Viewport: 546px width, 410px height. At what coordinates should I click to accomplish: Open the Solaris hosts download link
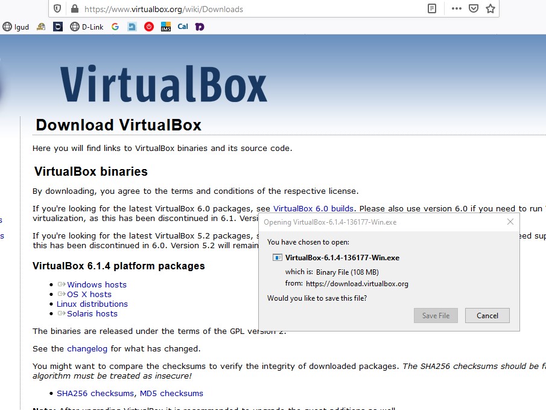point(92,314)
